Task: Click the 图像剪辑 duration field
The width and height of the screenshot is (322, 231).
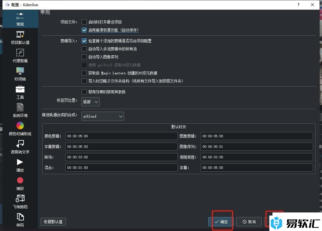Action: 257,136
